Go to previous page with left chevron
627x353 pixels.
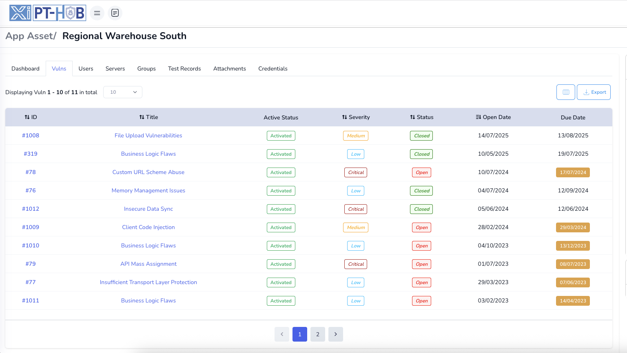pos(282,334)
